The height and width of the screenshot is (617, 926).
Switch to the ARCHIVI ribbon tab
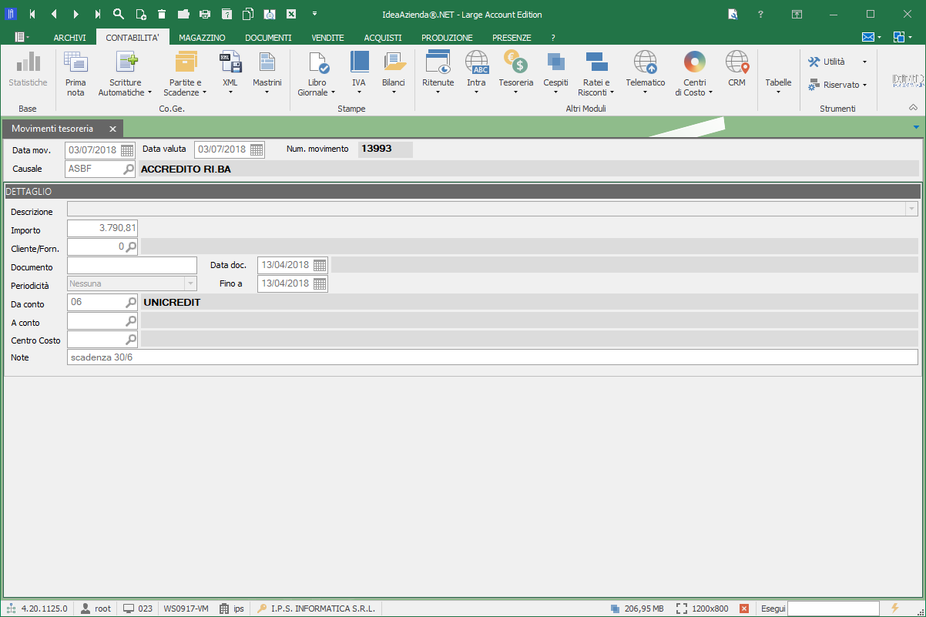[x=69, y=38]
